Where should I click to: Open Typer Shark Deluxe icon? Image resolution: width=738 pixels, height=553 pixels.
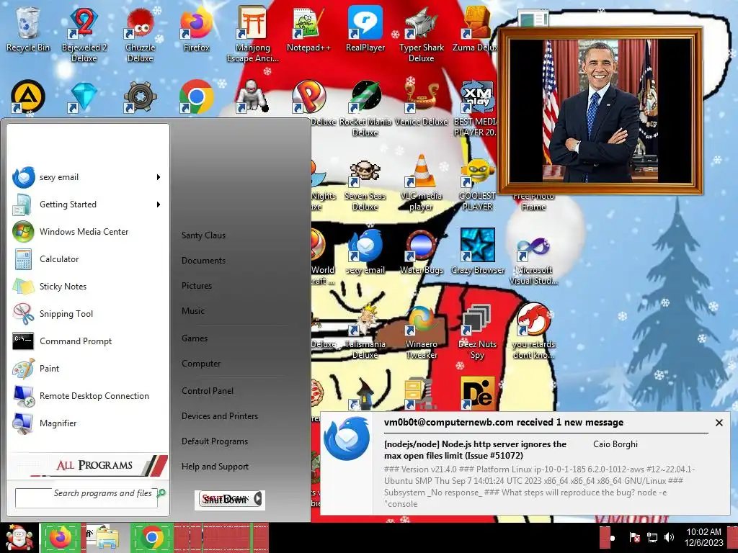(x=421, y=35)
